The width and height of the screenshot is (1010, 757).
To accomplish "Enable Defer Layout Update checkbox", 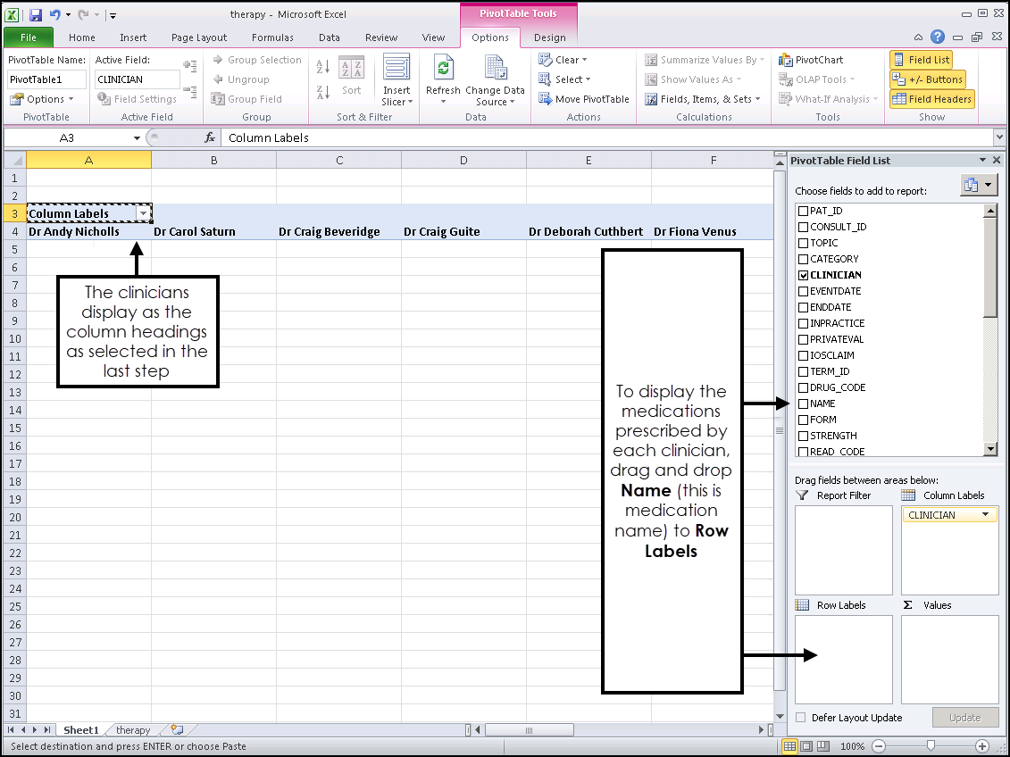I will tap(801, 718).
